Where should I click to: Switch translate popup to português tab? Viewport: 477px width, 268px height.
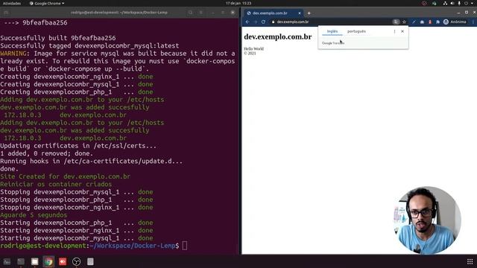356,31
